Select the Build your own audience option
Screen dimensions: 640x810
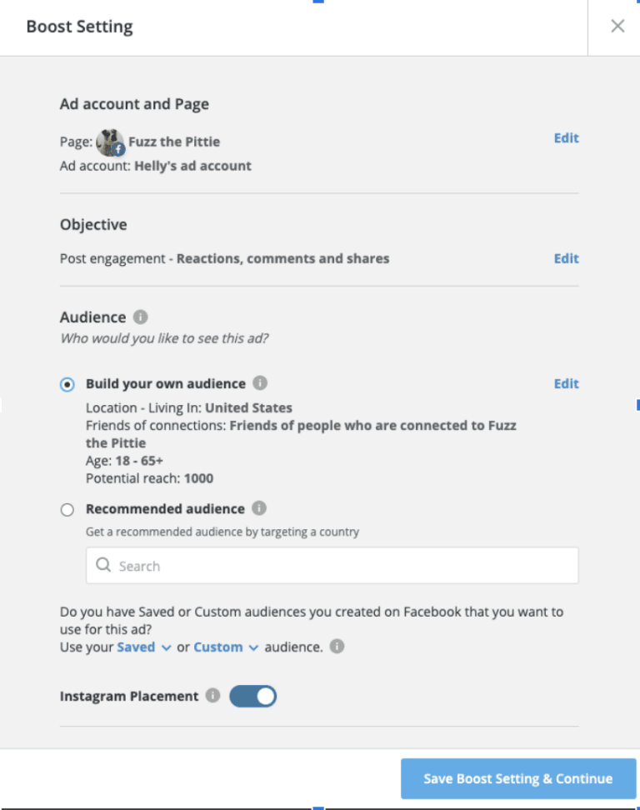click(67, 384)
